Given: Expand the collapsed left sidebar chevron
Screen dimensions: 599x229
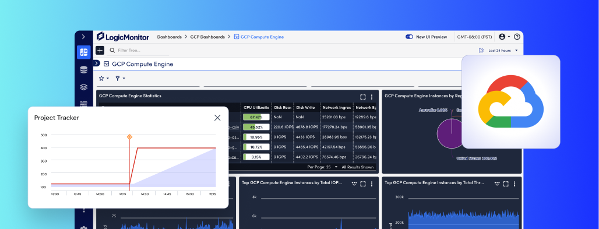Looking at the screenshot, I should [x=84, y=37].
